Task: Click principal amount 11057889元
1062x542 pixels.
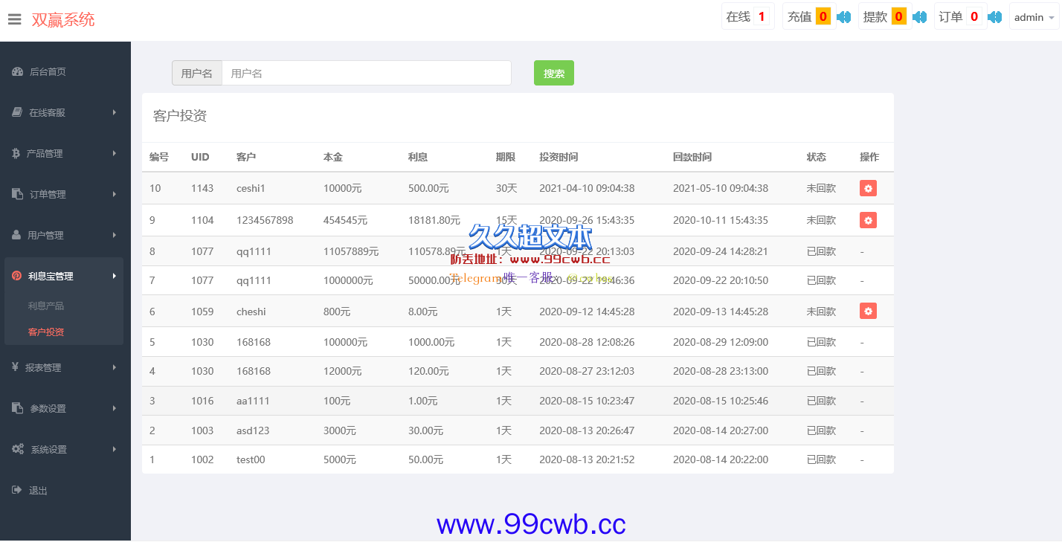Action: point(351,251)
